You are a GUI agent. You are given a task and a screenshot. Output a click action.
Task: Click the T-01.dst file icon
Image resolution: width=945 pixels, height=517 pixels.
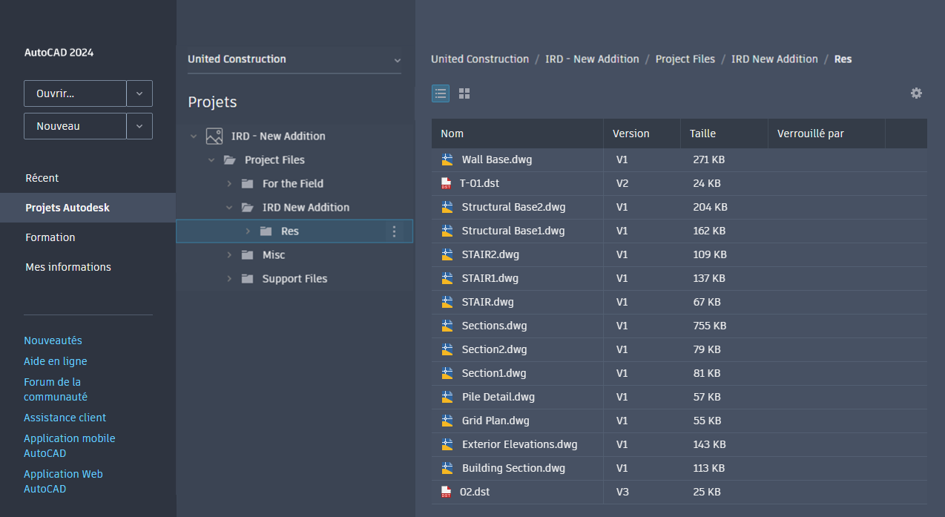click(446, 183)
